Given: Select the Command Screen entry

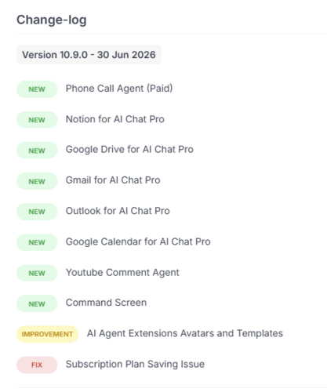Looking at the screenshot, I should pyautogui.click(x=106, y=303).
